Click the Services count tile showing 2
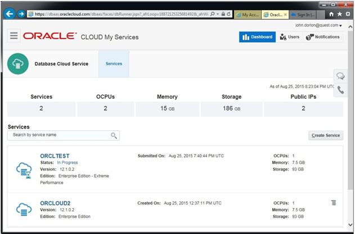The height and width of the screenshot is (234, 355). pyautogui.click(x=42, y=109)
